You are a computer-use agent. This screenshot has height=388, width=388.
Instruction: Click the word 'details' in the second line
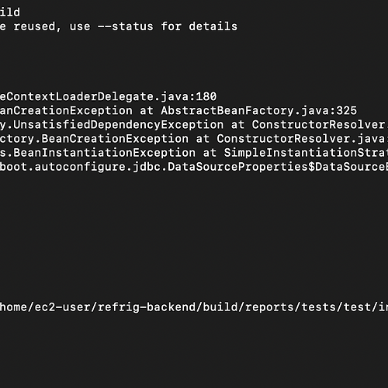click(x=213, y=26)
